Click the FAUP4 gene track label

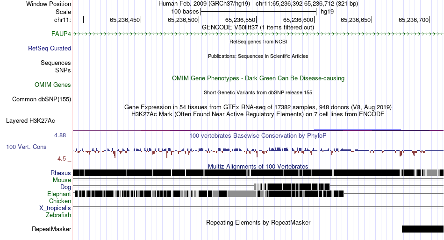(x=61, y=34)
